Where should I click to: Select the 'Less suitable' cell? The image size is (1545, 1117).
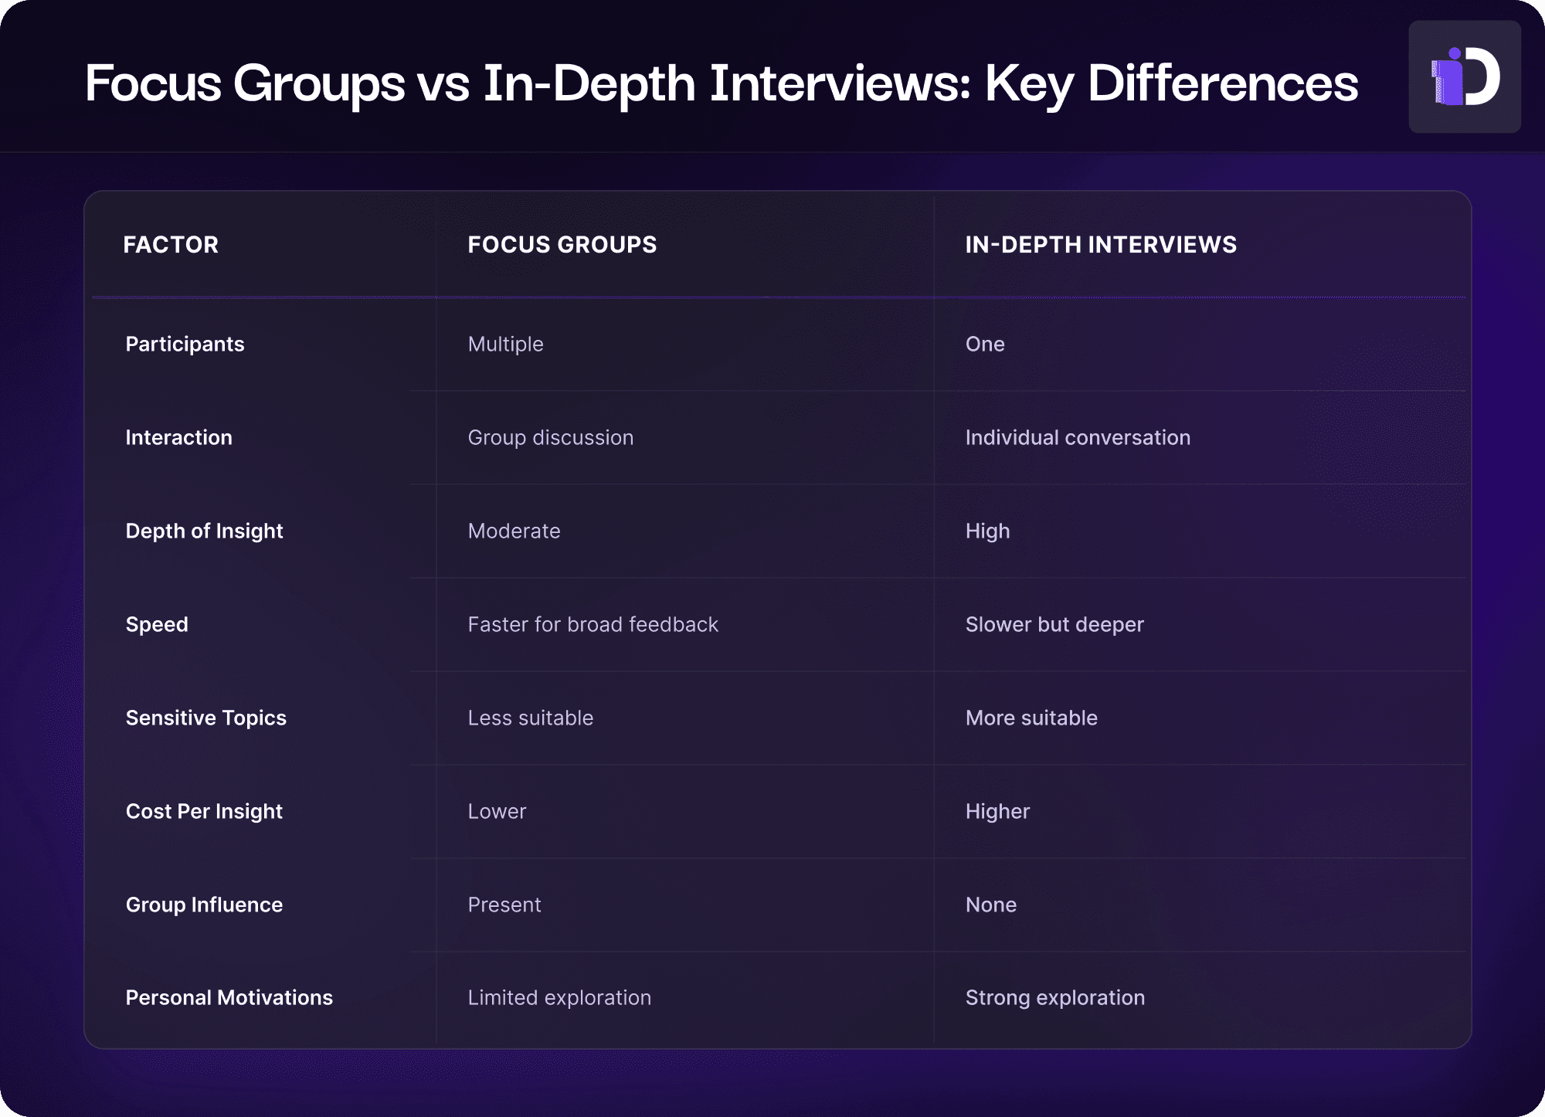point(530,718)
